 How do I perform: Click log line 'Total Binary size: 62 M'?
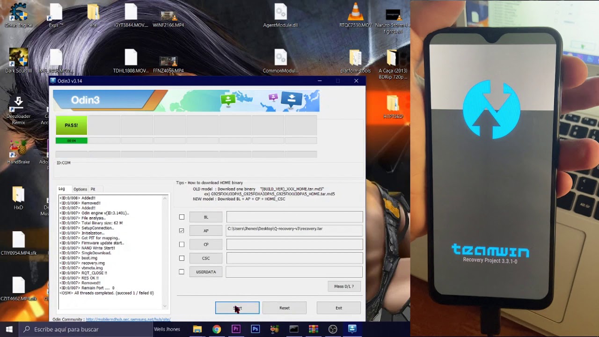pyautogui.click(x=91, y=223)
